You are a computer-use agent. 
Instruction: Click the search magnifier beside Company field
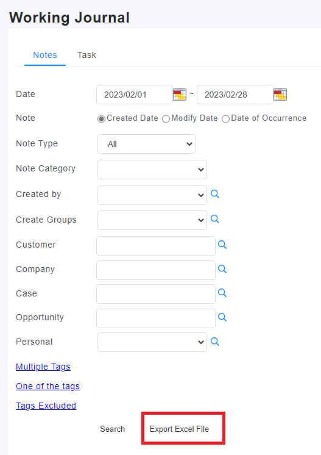(222, 269)
